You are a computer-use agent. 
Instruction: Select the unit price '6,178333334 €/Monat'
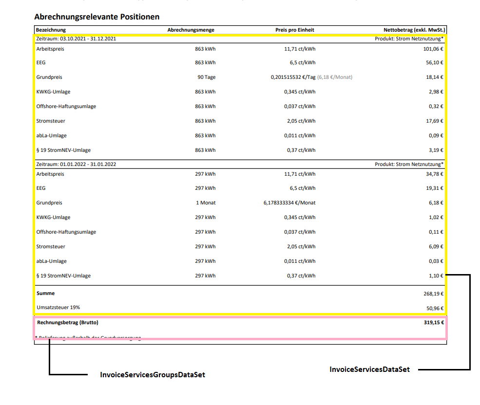coord(289,203)
